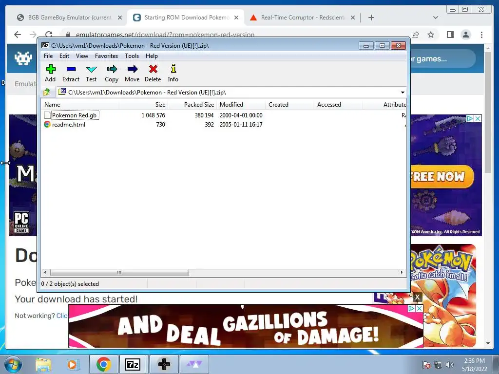
Task: Expand Chrome tab search chevron
Action: 436,18
